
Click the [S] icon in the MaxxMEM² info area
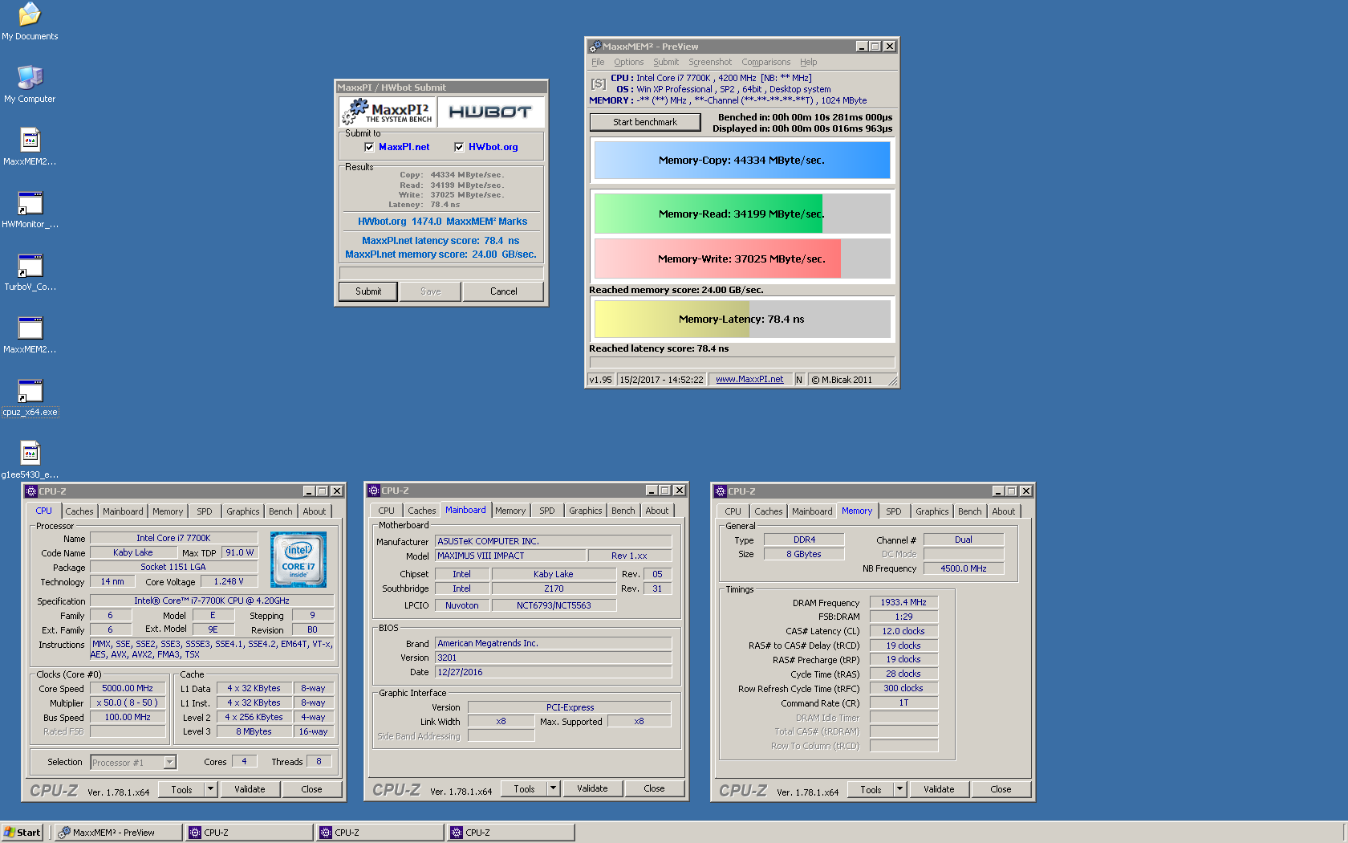[598, 83]
